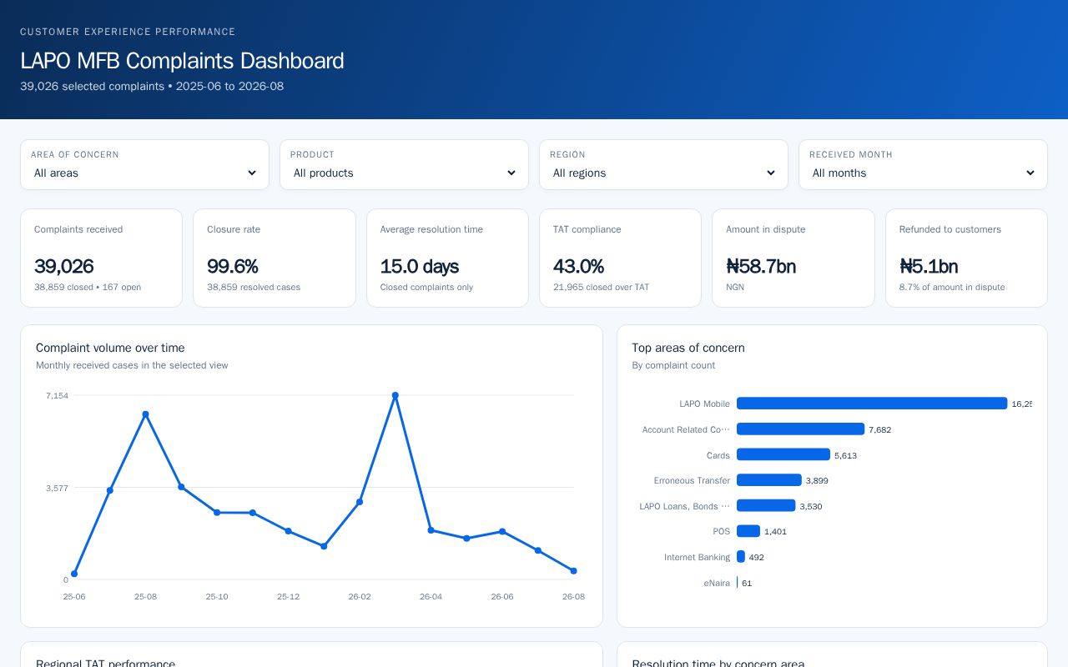Click the Cards bar showing 5,613

pyautogui.click(x=783, y=454)
